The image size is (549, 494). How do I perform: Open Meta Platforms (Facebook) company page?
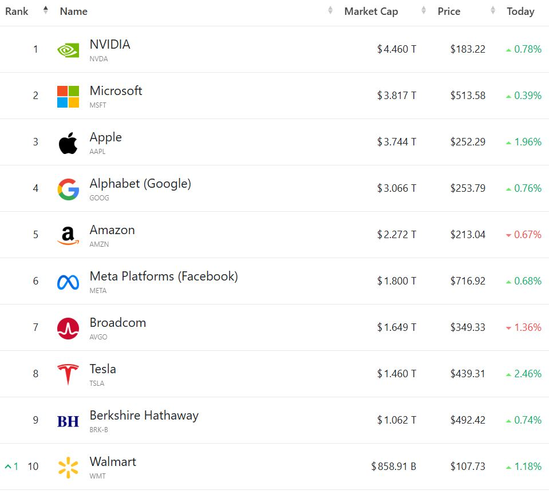click(163, 276)
